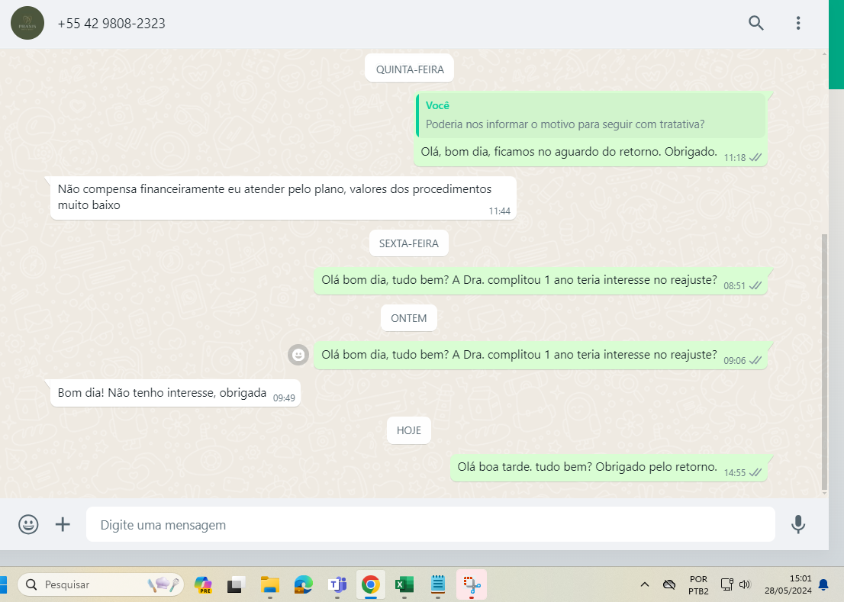
Task: Open Notepad from taskbar
Action: click(437, 584)
